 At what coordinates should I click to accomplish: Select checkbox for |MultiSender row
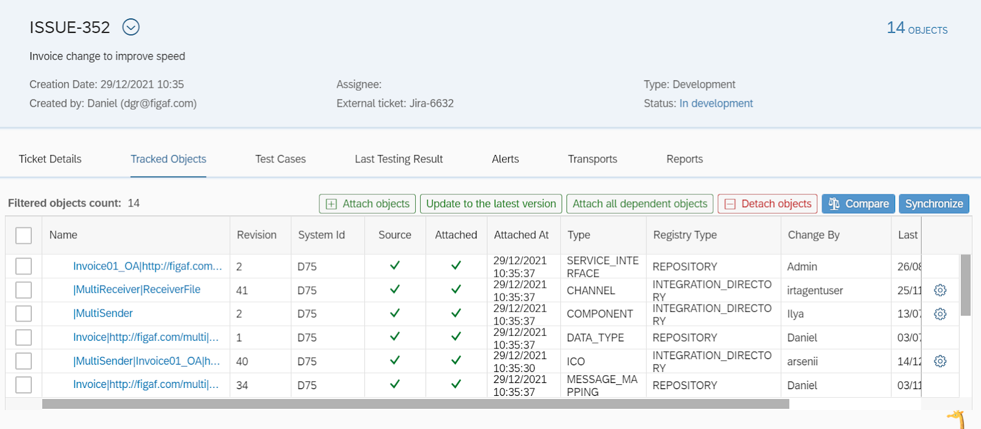(23, 314)
